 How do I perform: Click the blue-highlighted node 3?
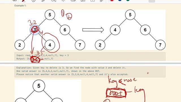click(35, 30)
